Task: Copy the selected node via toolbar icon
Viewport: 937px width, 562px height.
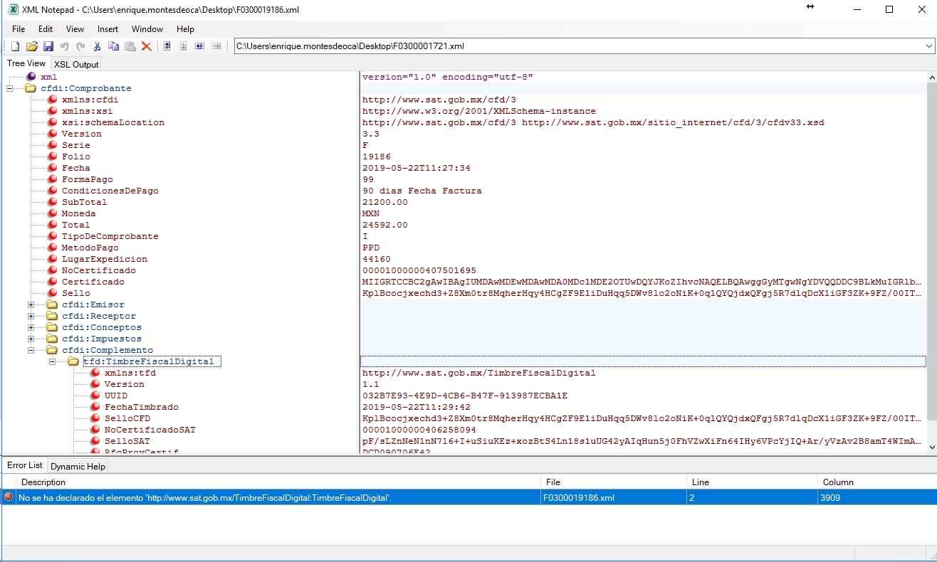Action: pos(113,46)
